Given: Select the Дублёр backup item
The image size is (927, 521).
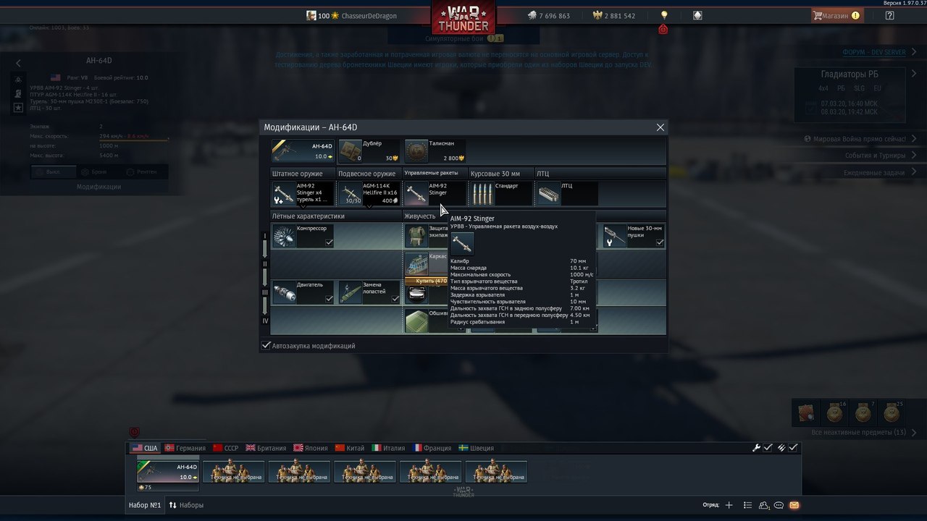Looking at the screenshot, I should tap(369, 151).
